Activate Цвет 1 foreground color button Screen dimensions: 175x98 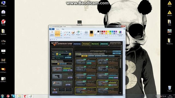(x=91, y=33)
